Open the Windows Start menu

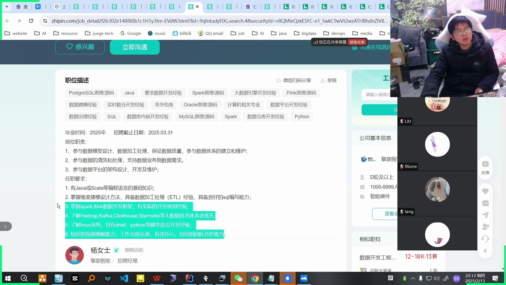point(8,278)
